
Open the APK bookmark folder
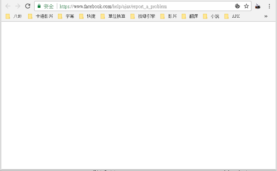point(232,16)
